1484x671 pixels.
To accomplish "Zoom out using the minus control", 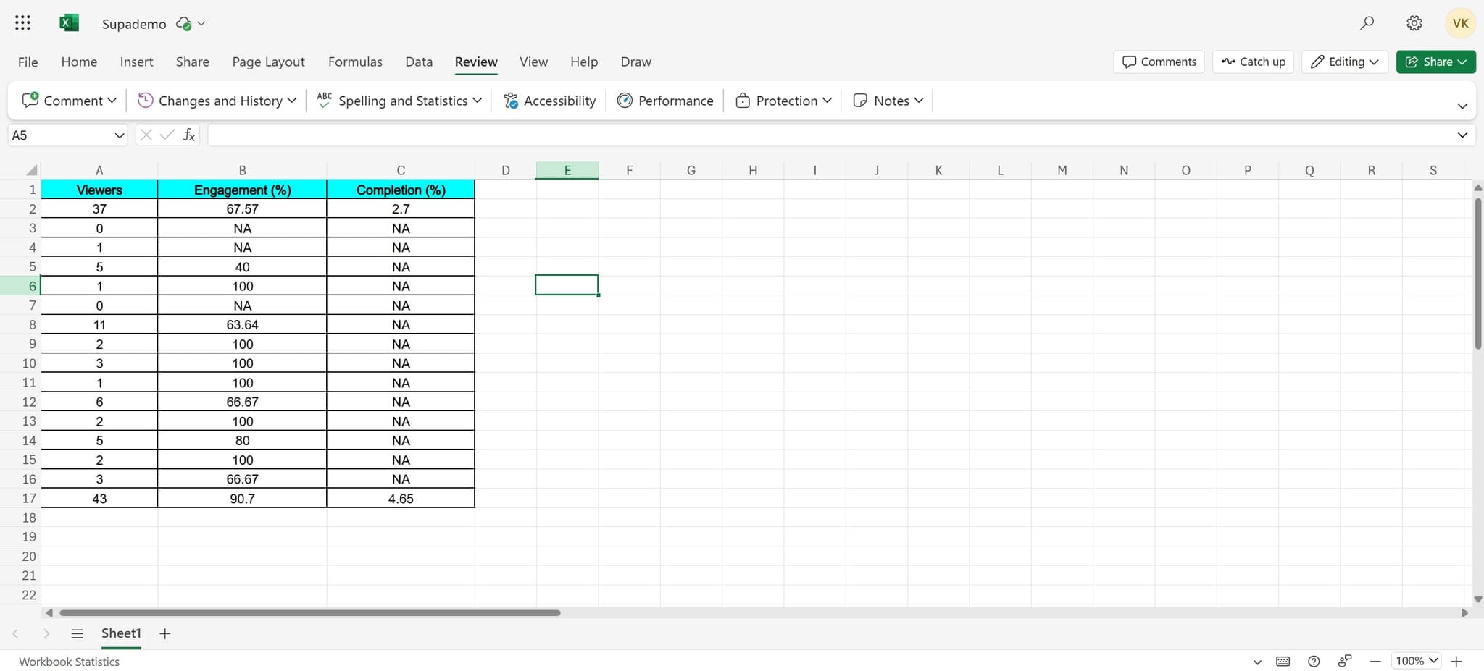I will [x=1374, y=661].
